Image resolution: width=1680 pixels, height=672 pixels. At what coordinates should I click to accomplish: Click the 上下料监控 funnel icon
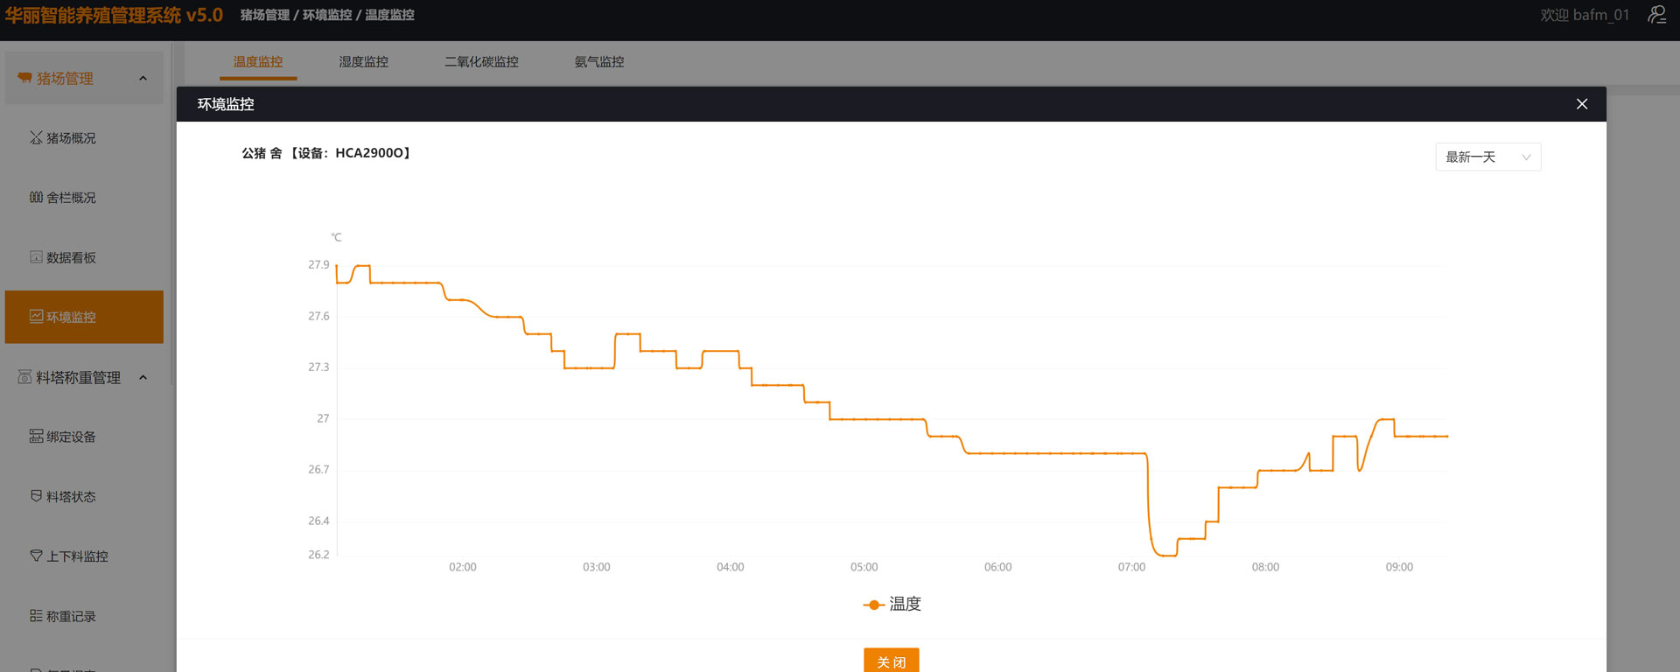(x=36, y=556)
